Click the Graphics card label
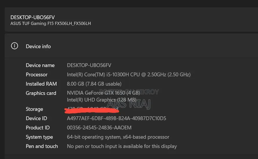 click(x=41, y=93)
